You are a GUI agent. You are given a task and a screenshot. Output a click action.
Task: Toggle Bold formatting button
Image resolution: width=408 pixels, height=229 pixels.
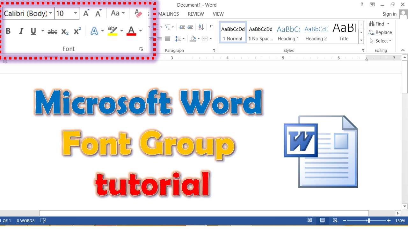[8, 31]
